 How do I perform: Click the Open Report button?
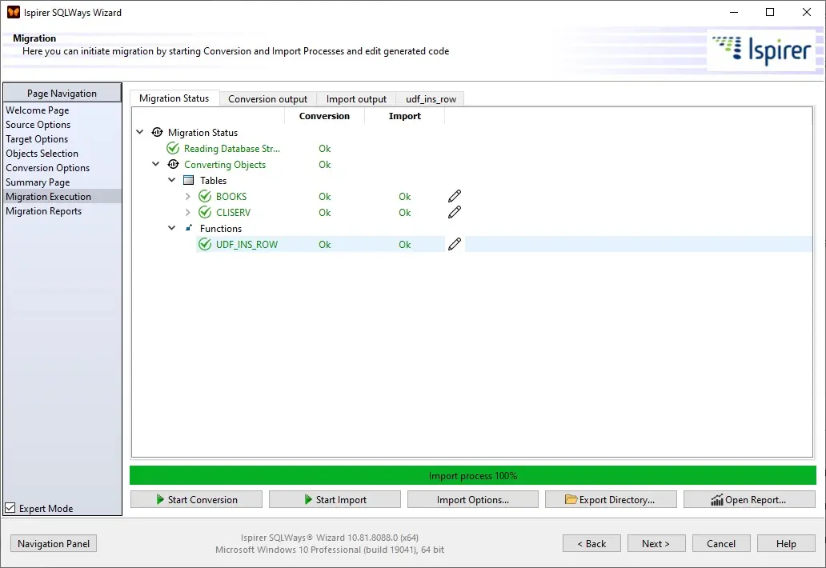click(x=750, y=499)
